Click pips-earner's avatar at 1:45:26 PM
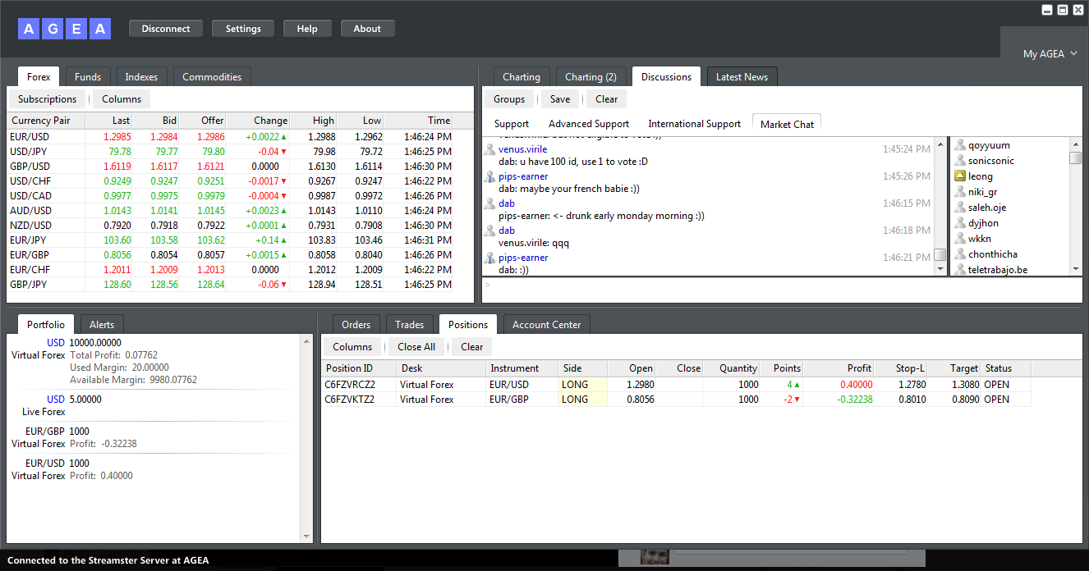 tap(489, 176)
